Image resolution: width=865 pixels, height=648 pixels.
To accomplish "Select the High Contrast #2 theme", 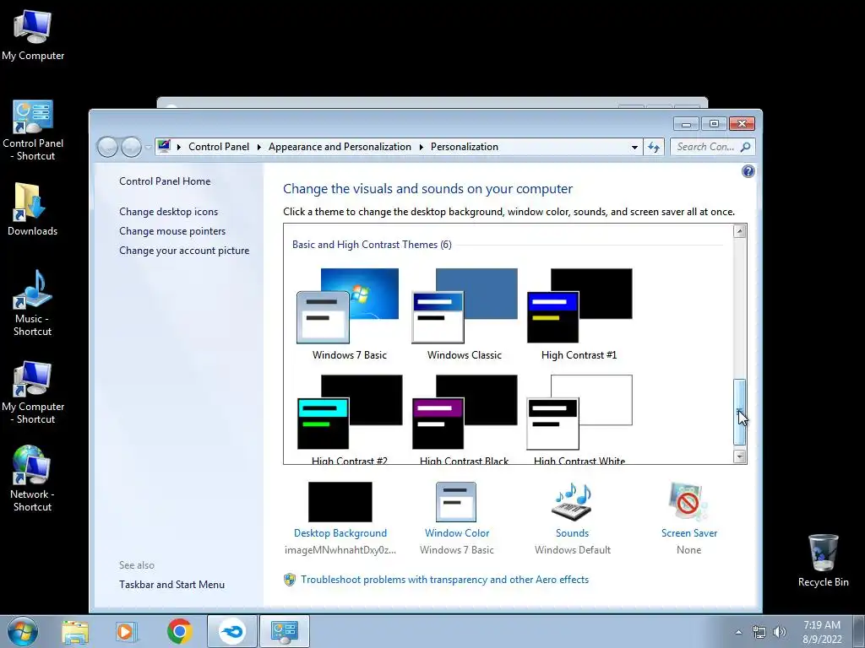I will pyautogui.click(x=349, y=418).
